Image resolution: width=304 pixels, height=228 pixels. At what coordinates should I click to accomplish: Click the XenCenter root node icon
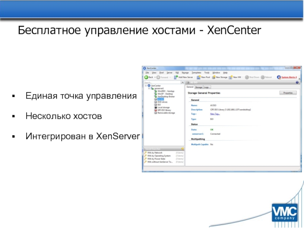(x=149, y=85)
